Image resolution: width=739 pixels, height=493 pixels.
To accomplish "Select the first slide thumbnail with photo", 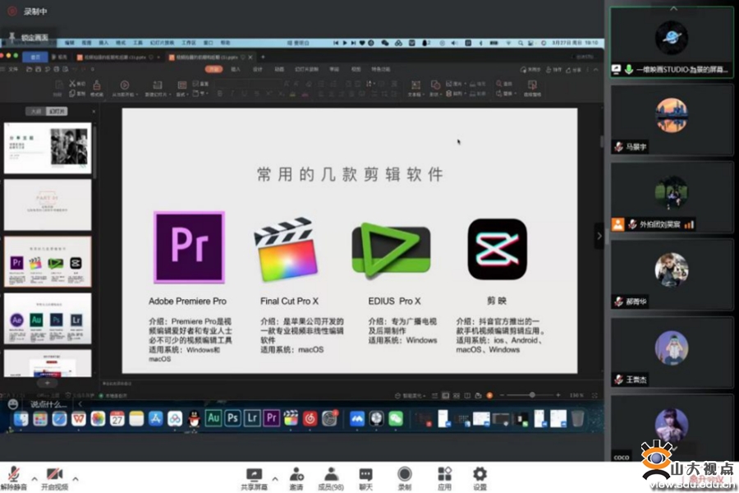I will (48, 148).
